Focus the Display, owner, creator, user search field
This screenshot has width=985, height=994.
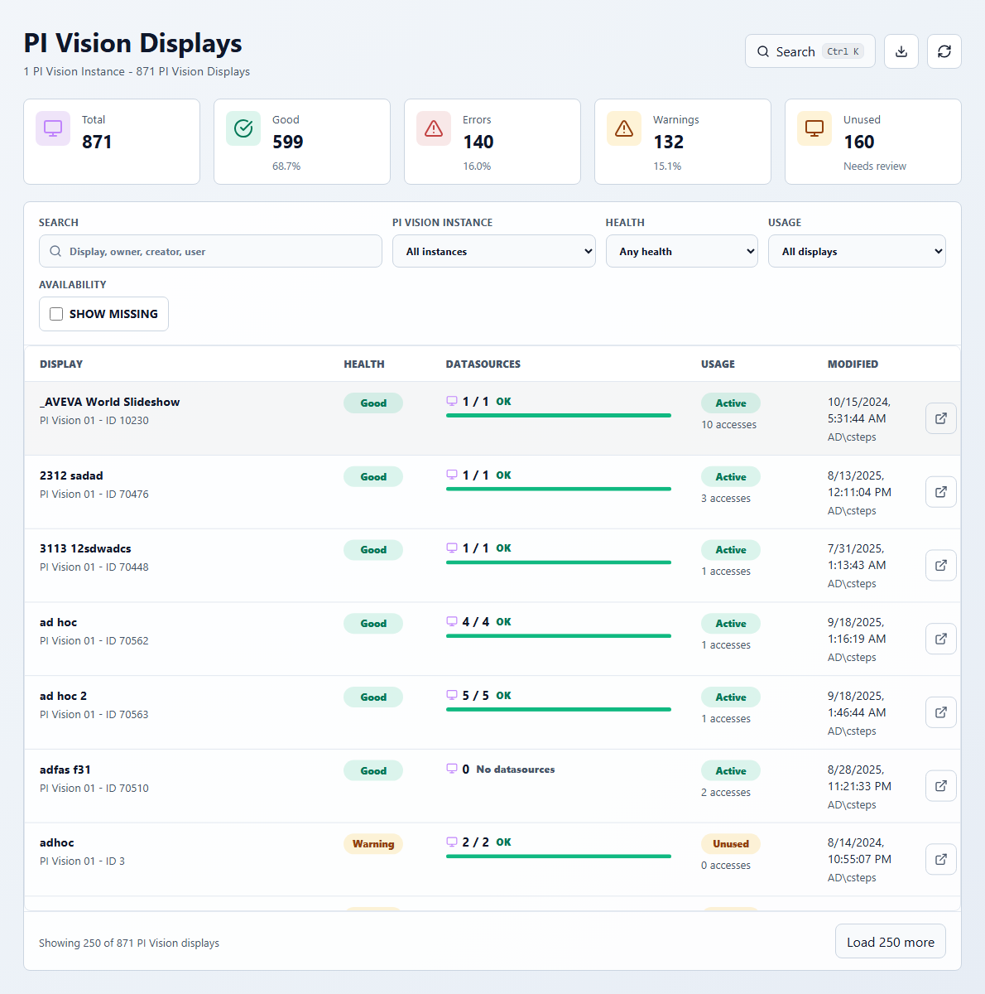tap(210, 251)
